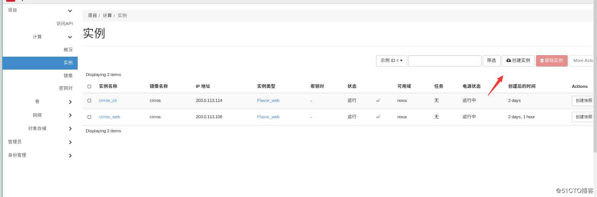Click the 密钥对 column header
Screen dimensions: 597x197
[x=317, y=86]
